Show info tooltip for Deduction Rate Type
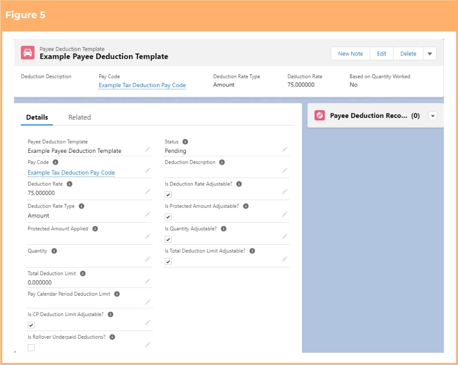The image size is (458, 365). coord(82,206)
